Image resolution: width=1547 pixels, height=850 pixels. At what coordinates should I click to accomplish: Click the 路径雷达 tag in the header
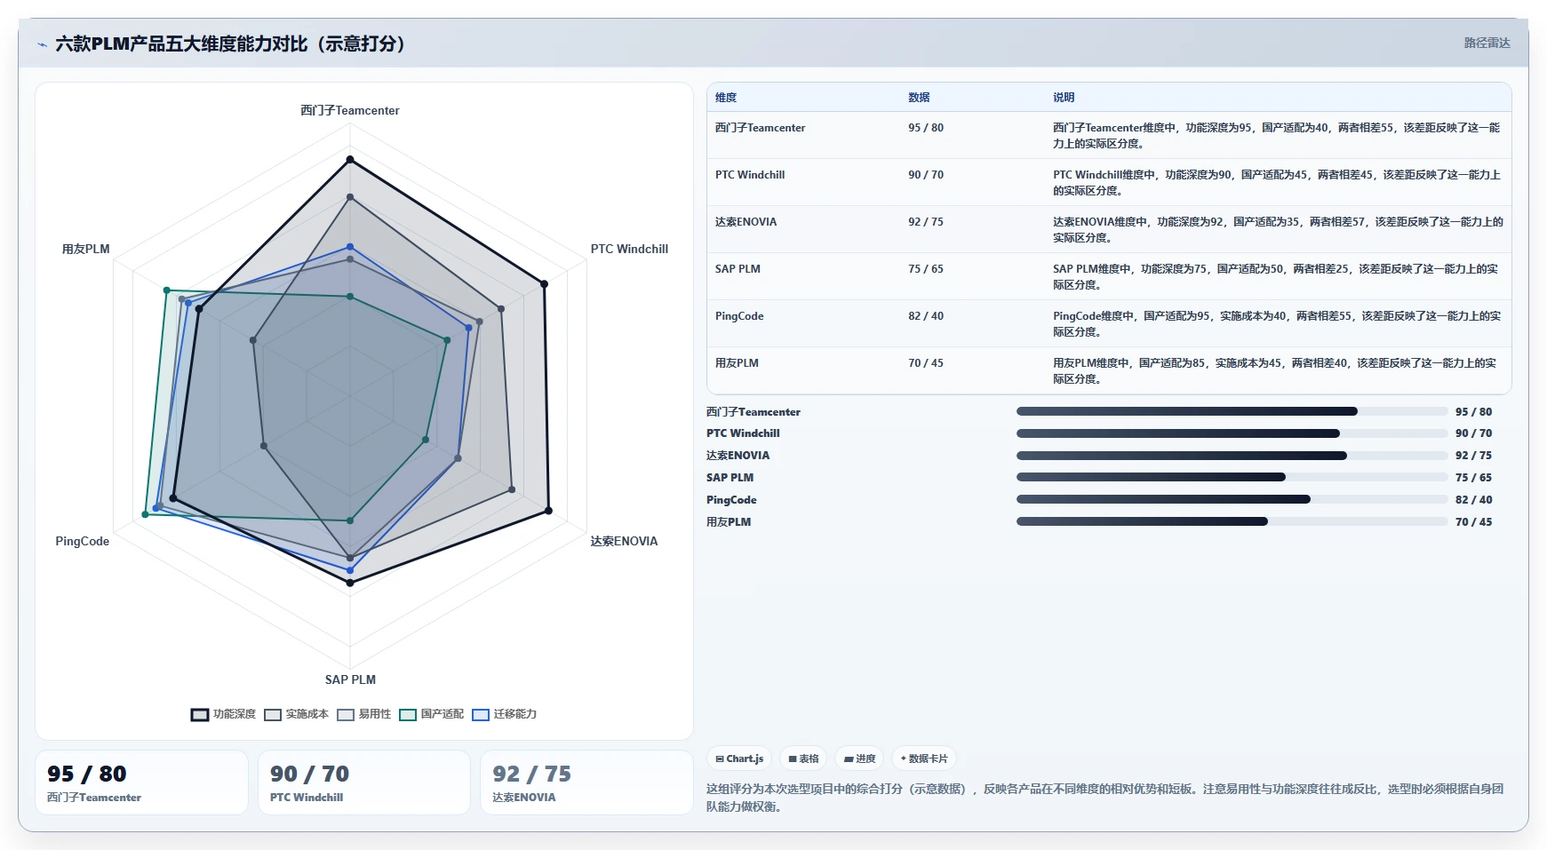point(1487,43)
